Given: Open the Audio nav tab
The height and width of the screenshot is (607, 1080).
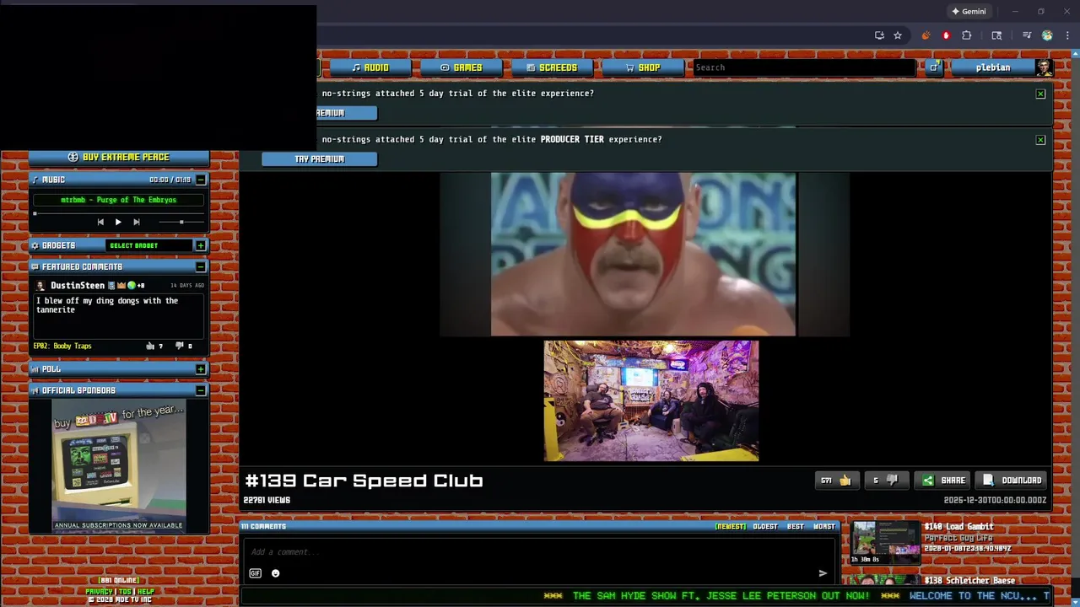Looking at the screenshot, I should [370, 67].
